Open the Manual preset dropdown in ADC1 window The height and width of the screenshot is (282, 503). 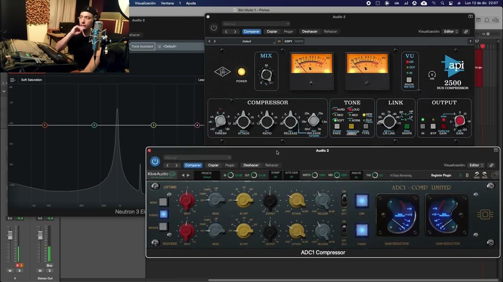(x=198, y=157)
